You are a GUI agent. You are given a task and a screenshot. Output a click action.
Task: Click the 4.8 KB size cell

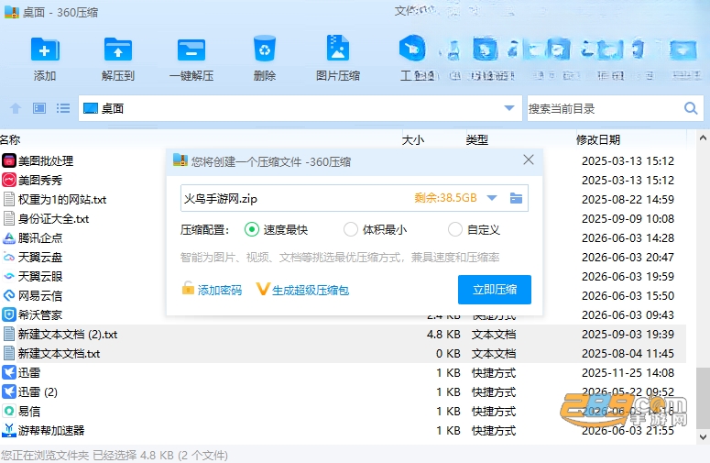[443, 335]
